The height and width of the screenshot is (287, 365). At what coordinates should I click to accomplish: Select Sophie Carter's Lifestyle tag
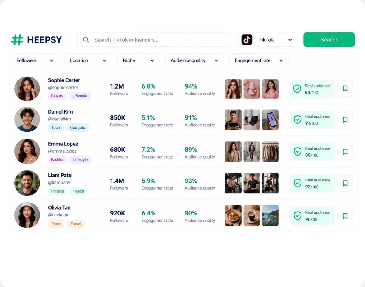click(x=80, y=96)
